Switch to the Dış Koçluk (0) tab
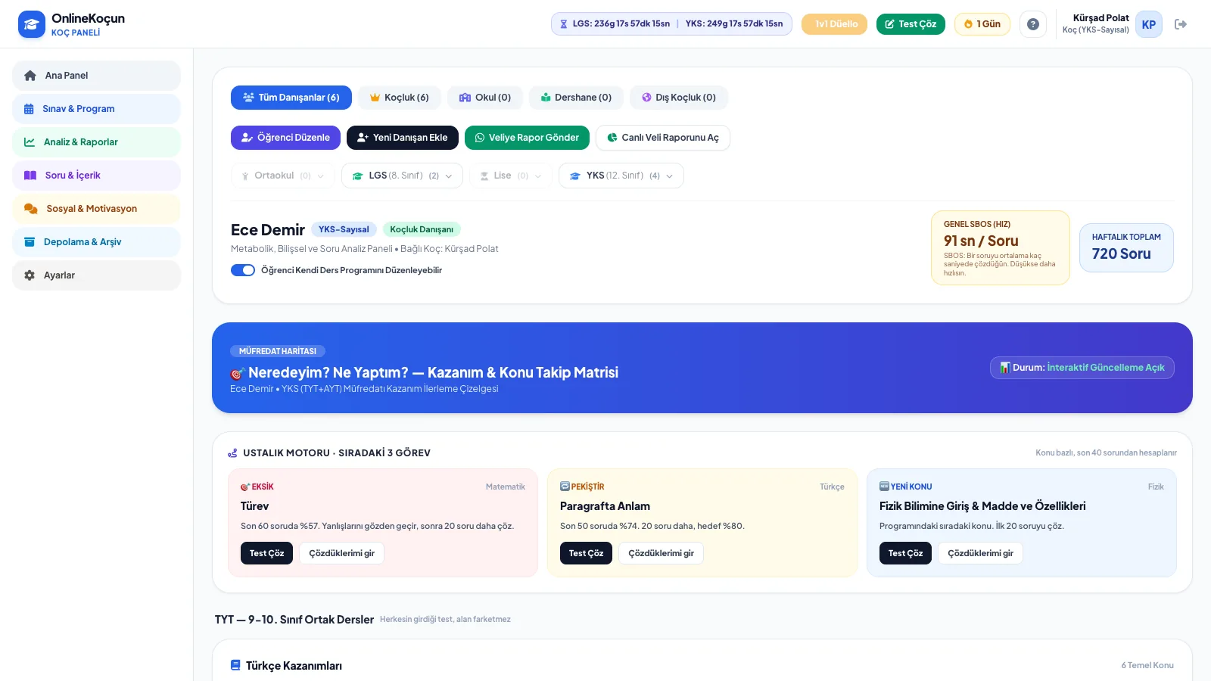1211x681 pixels. [x=679, y=98]
